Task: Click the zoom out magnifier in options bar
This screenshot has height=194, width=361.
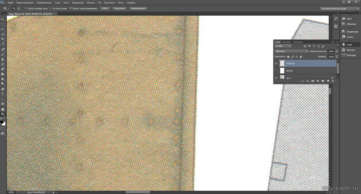Action: pyautogui.click(x=19, y=8)
